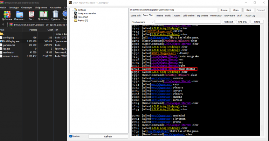Click the Back button
The height and width of the screenshot is (141, 269).
tap(249, 10)
